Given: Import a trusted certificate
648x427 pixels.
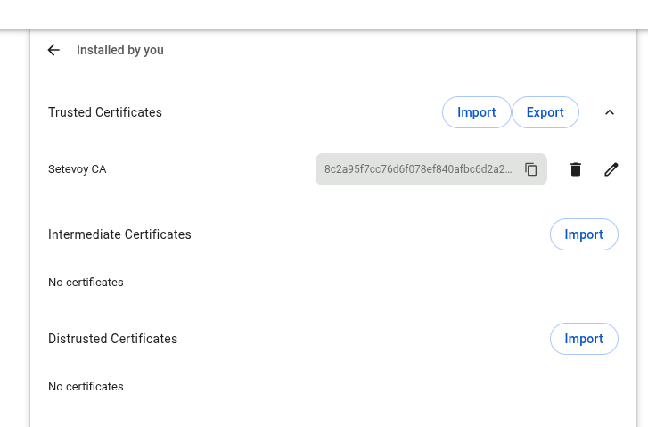Looking at the screenshot, I should [476, 112].
